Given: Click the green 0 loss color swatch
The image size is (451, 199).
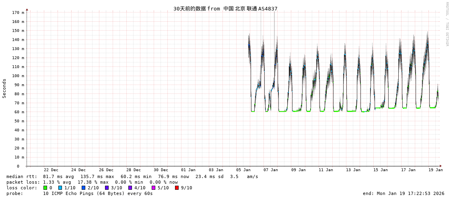Looking at the screenshot, I should tap(45, 188).
